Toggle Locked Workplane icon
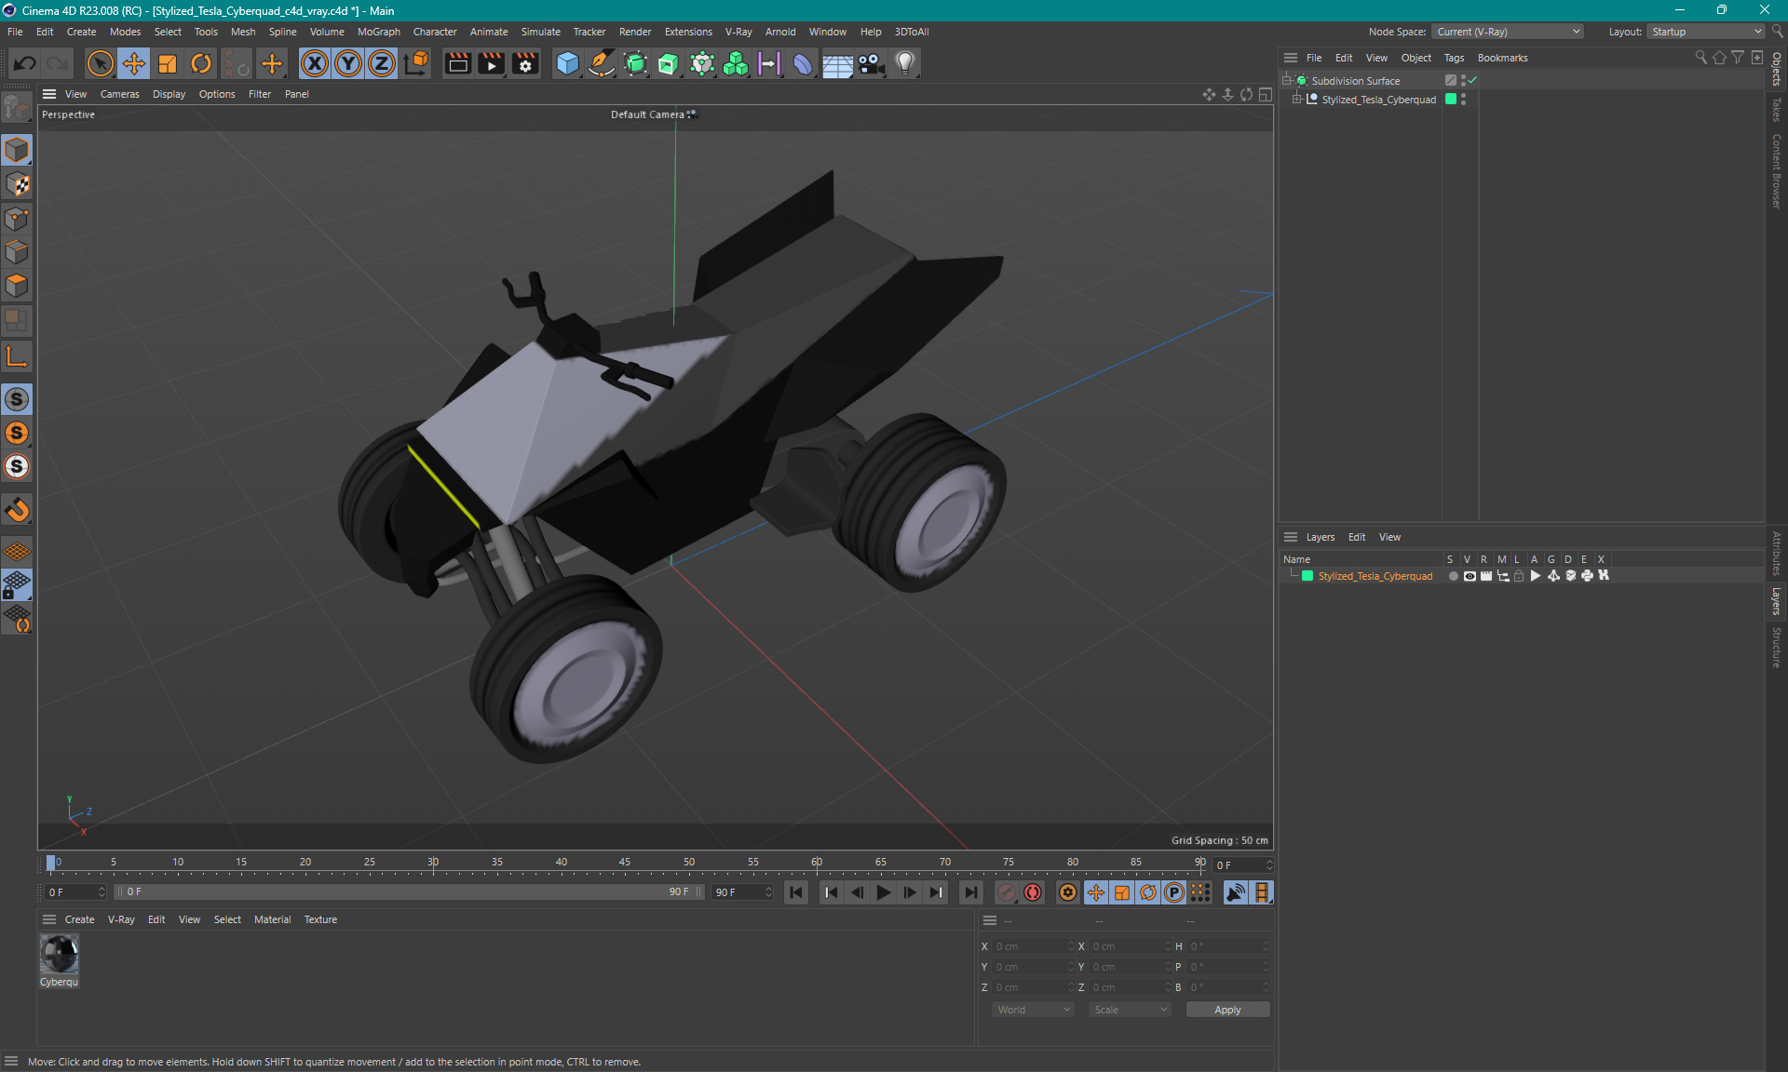 (17, 585)
